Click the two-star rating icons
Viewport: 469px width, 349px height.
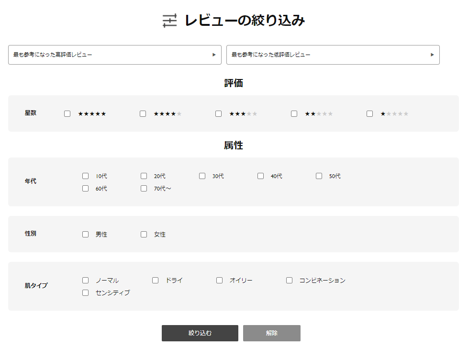click(319, 114)
